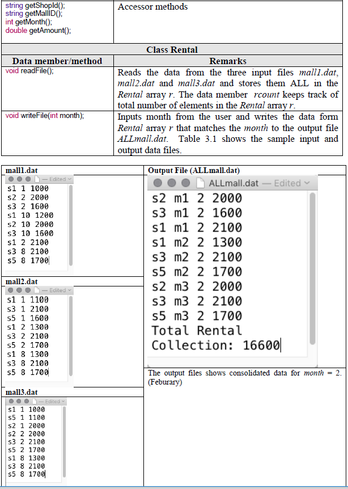The image size is (348, 489).
Task: Click the 'Collection: 16600' line in ALLmall.dat
Action: click(x=215, y=345)
